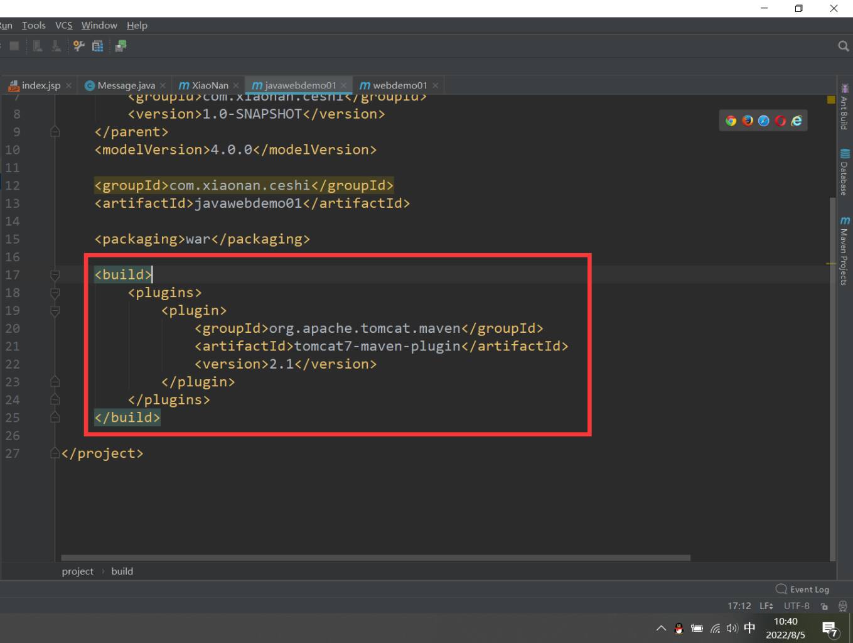Click the 17:12 caret position indicator
Screen dimensions: 853x643
[739, 606]
